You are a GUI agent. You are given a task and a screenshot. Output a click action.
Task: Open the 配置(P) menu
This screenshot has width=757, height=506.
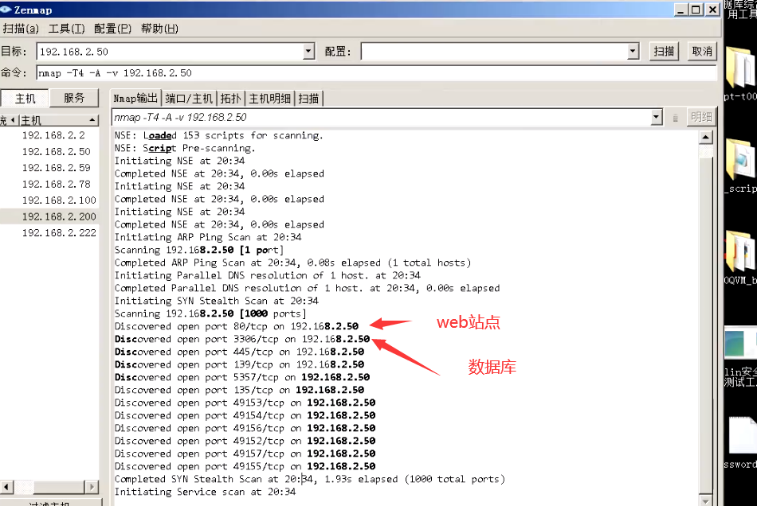click(x=112, y=29)
